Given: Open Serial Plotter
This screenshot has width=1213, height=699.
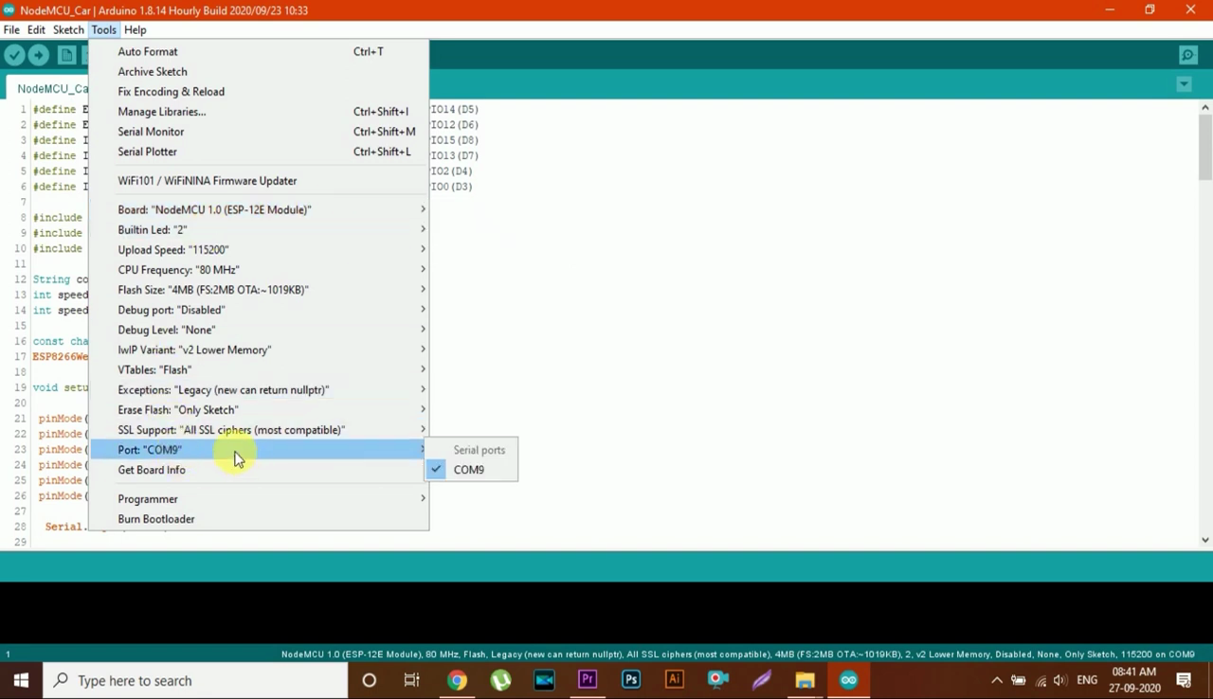Looking at the screenshot, I should point(259,152).
